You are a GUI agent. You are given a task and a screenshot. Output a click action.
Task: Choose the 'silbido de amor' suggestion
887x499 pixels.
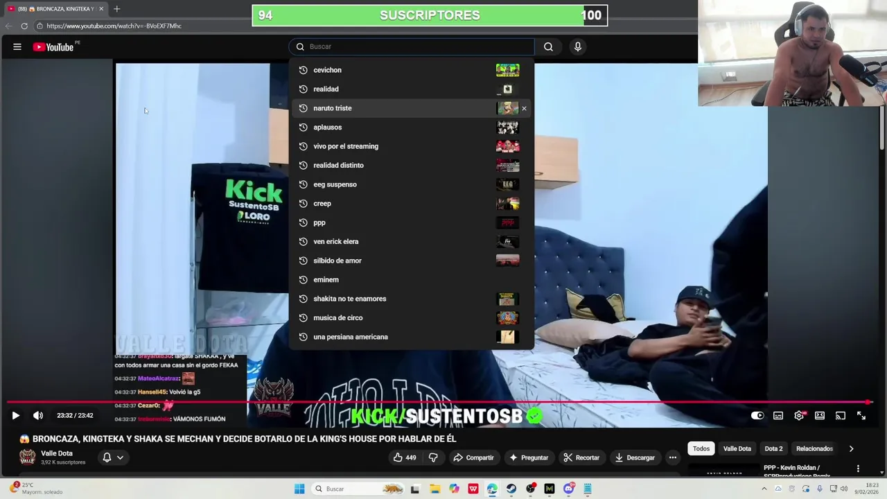(412, 261)
